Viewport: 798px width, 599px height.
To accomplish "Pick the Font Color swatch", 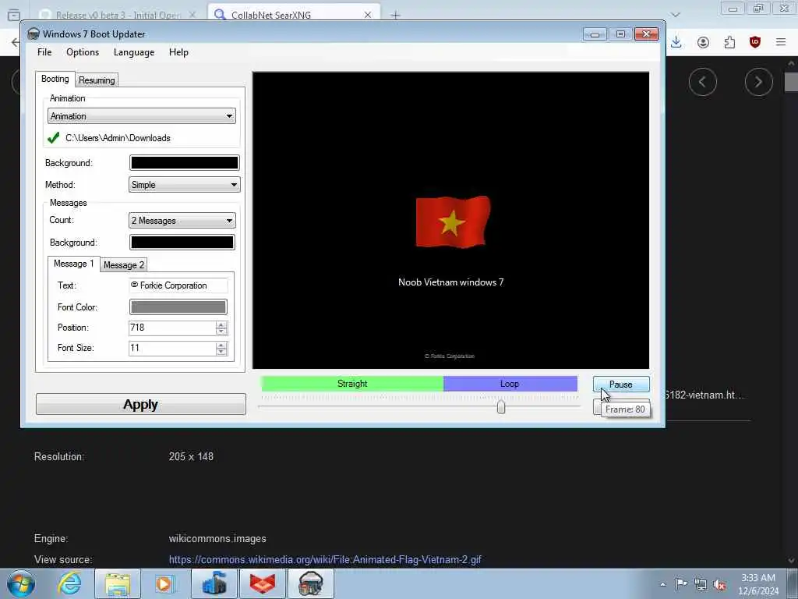I will tap(178, 307).
